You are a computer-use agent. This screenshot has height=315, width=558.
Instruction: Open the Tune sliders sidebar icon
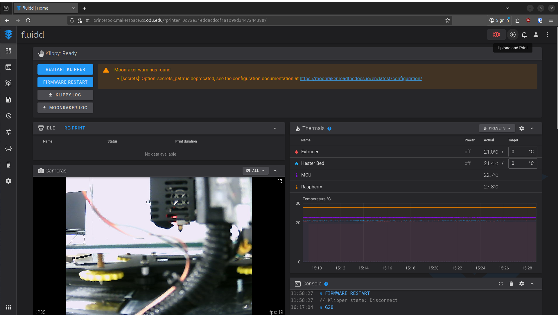[x=8, y=132]
